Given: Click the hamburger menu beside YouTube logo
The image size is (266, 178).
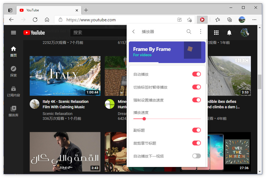Looking at the screenshot, I should click(x=14, y=33).
